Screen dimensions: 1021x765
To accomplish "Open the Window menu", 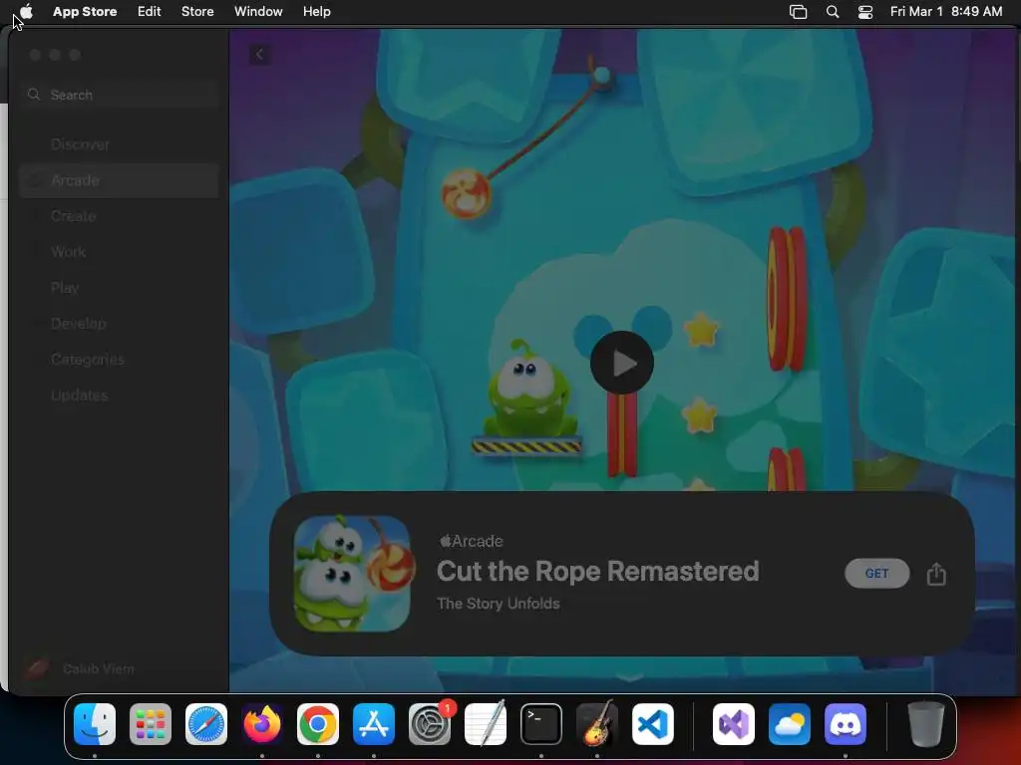I will (x=258, y=11).
